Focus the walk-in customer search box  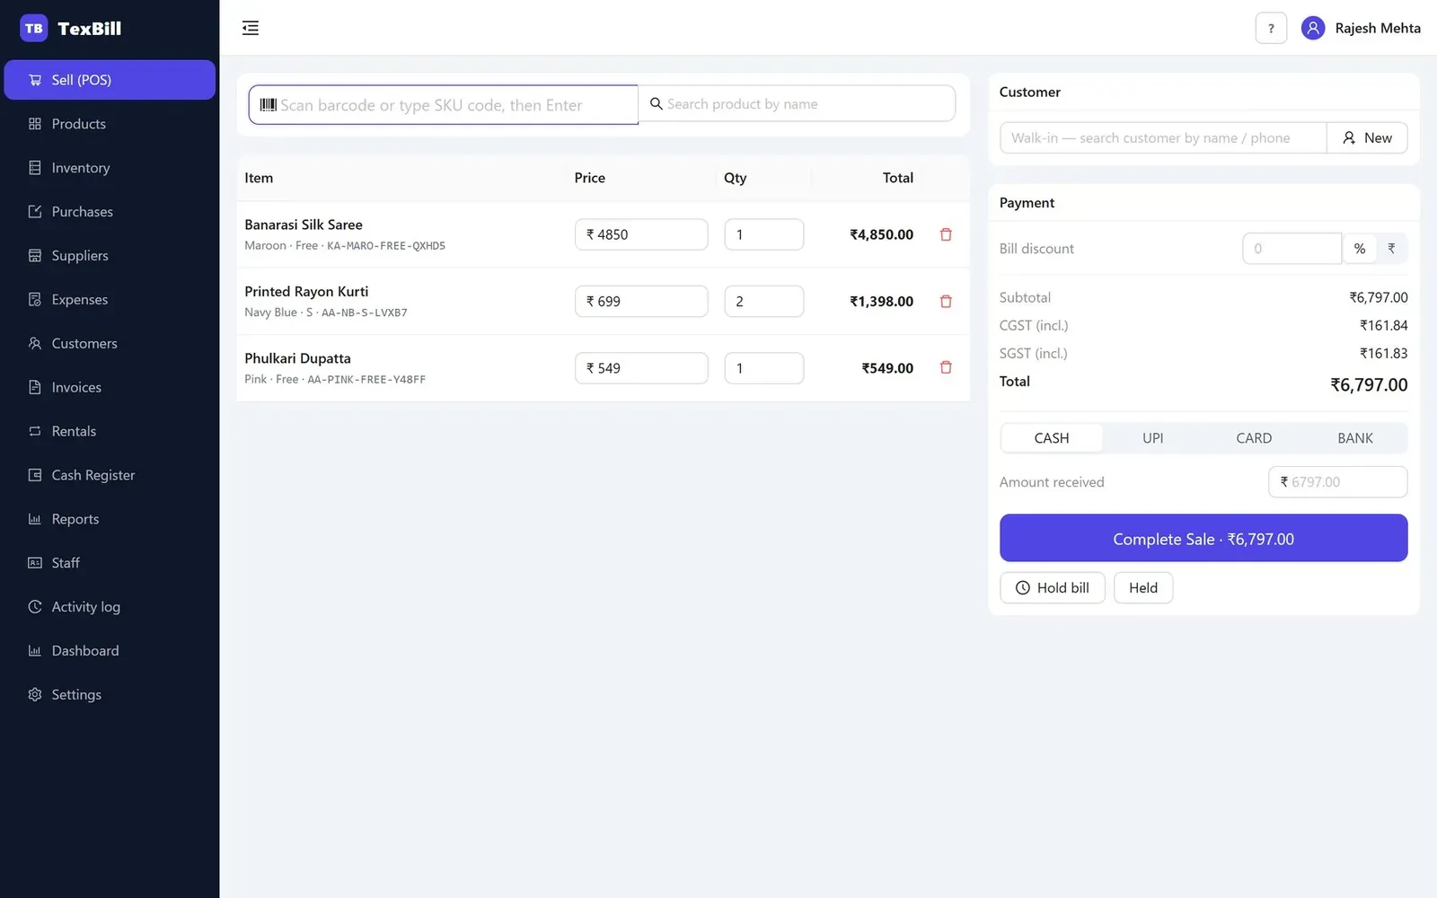1163,138
